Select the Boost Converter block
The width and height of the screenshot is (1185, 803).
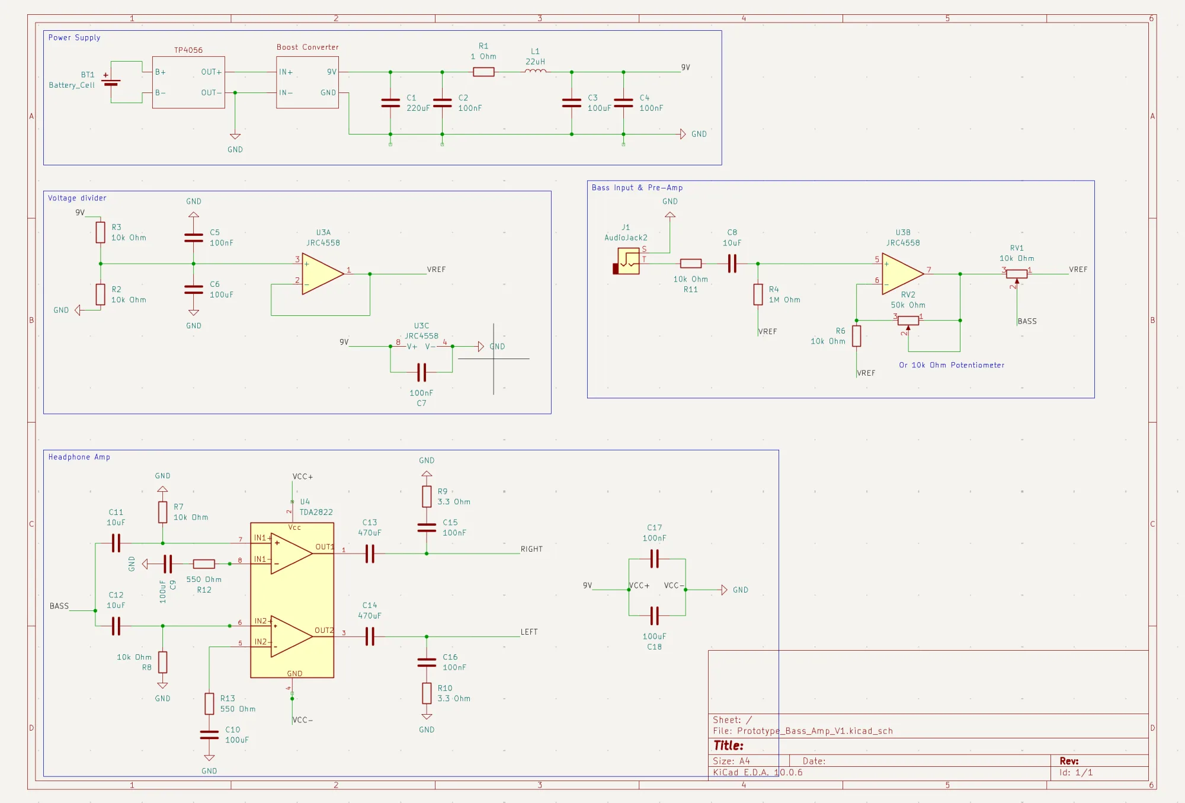(x=308, y=82)
